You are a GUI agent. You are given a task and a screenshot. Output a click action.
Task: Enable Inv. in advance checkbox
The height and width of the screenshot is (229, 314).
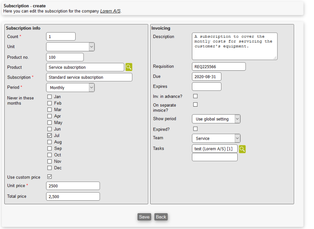[x=196, y=96]
